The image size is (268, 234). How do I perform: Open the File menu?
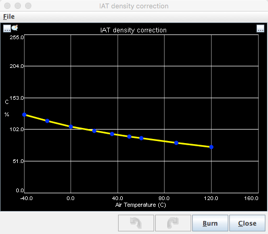[x=9, y=17]
